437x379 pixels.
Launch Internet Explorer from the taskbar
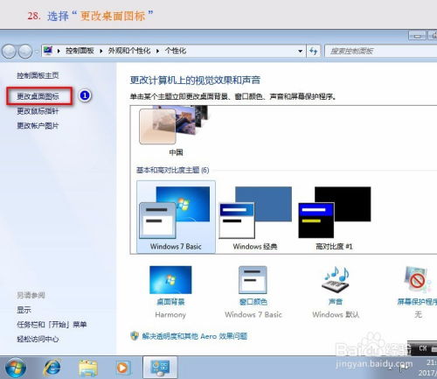[52, 367]
